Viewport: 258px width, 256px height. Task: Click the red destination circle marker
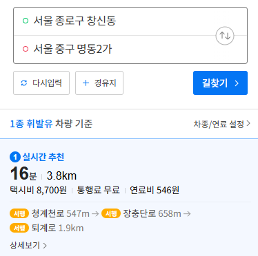pyautogui.click(x=26, y=49)
